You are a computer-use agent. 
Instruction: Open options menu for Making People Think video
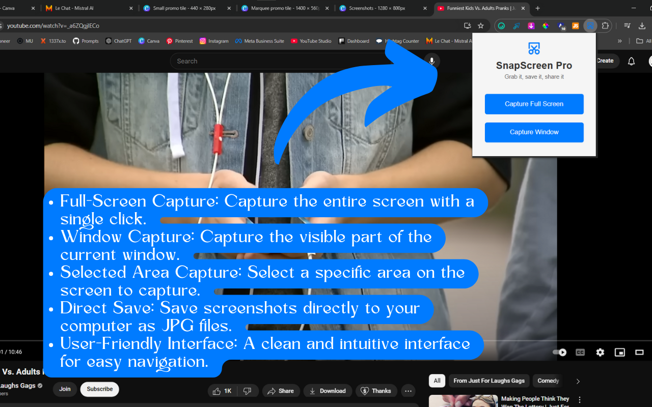point(579,400)
